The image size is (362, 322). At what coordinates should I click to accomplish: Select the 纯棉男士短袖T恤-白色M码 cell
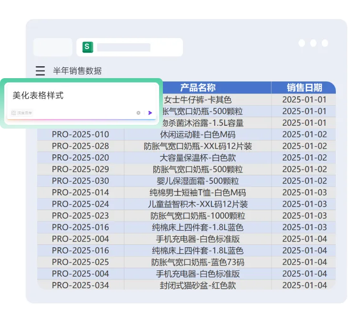[x=198, y=192]
